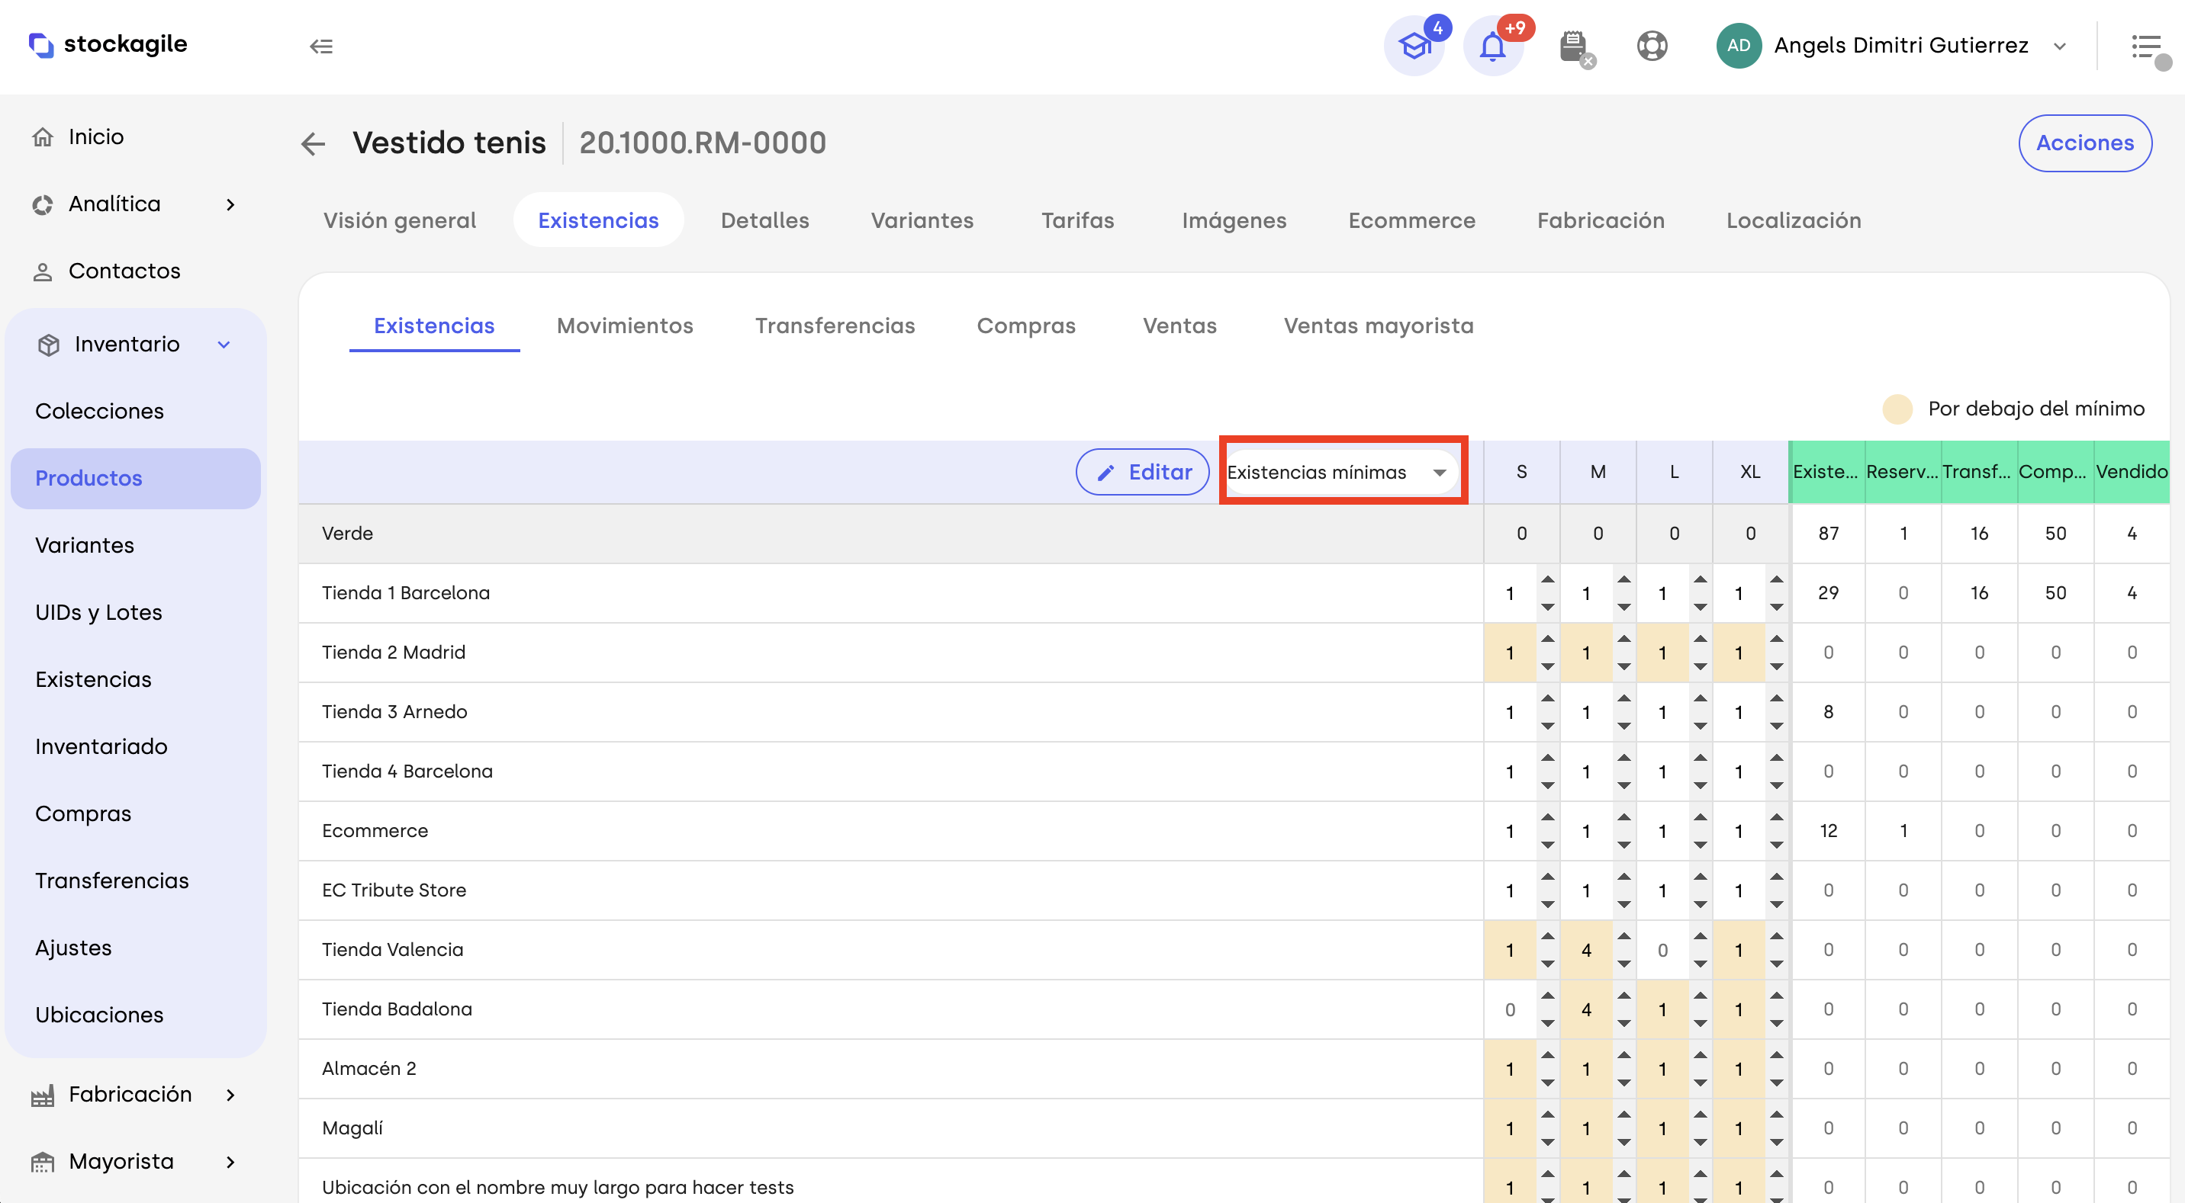Decrease L minimum for EC Tribute Store

coord(1700,903)
